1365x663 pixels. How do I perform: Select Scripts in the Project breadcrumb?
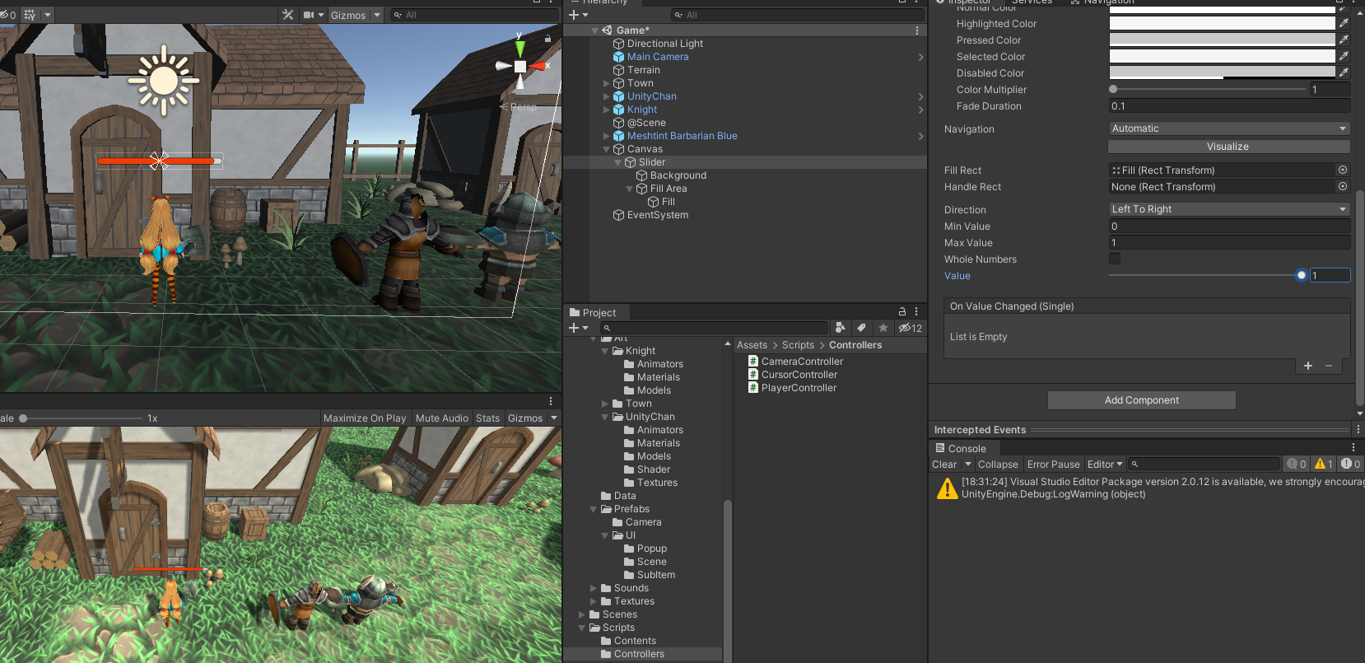pos(798,345)
